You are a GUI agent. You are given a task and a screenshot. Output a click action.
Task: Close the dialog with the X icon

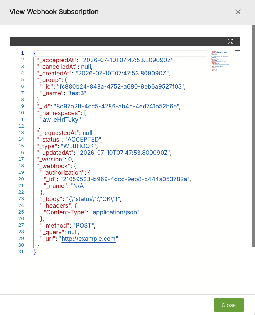(238, 12)
